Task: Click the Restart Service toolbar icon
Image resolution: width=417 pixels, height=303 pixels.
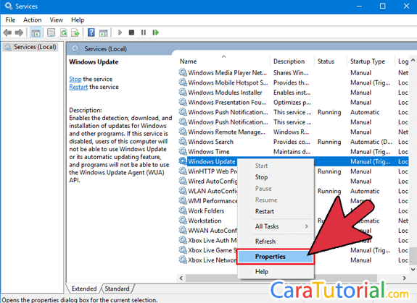Action: pos(156,33)
